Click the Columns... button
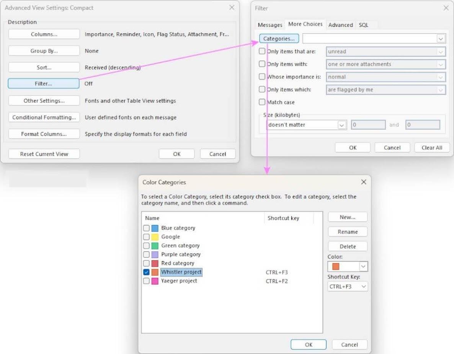The height and width of the screenshot is (354, 454). tap(44, 34)
